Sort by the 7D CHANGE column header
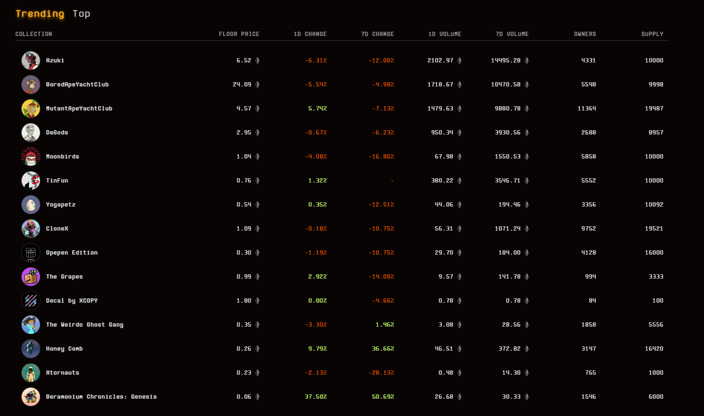This screenshot has height=416, width=704. pos(377,34)
